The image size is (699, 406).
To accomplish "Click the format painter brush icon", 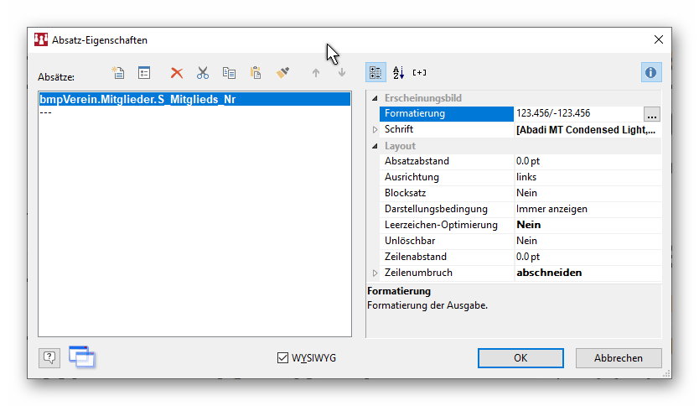I will (282, 73).
